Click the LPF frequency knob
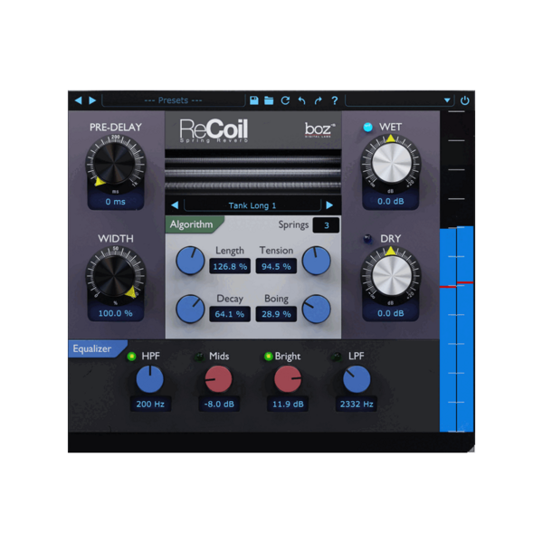The height and width of the screenshot is (543, 543). pos(357,379)
